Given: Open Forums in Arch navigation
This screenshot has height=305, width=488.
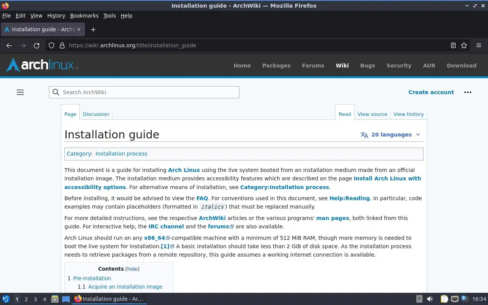Looking at the screenshot, I should coord(313,66).
